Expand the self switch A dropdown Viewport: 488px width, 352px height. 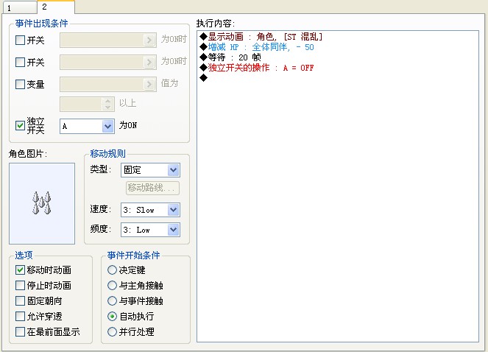(x=107, y=127)
